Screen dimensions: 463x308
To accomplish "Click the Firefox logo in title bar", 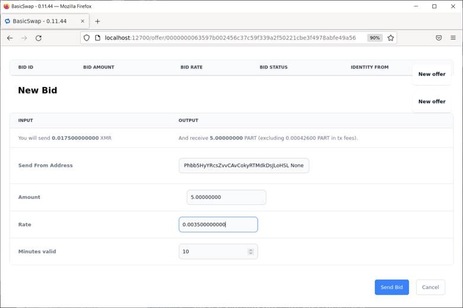I will (x=6, y=6).
